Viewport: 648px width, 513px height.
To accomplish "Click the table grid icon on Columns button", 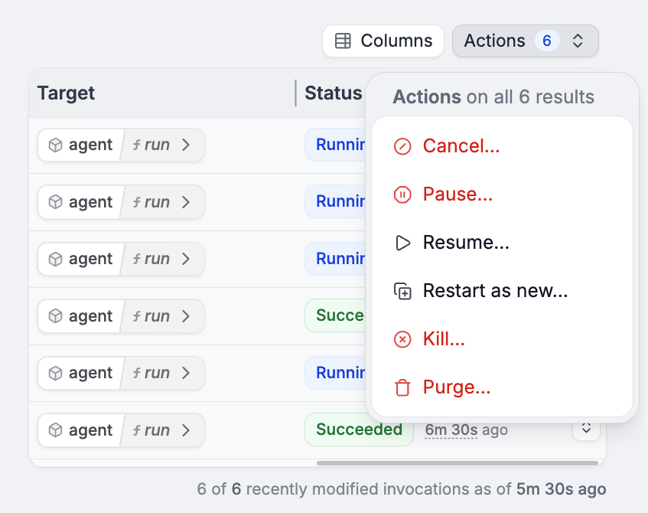I will click(344, 41).
